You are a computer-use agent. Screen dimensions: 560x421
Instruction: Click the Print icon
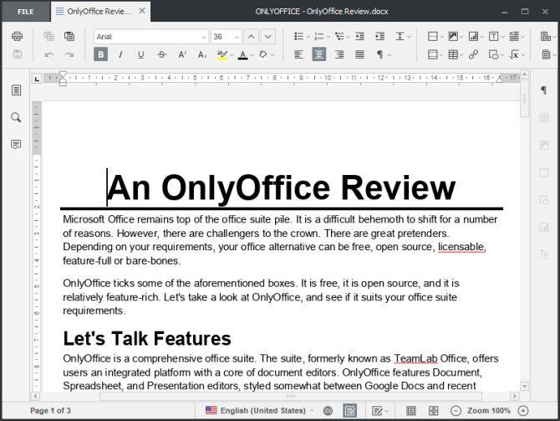[17, 37]
